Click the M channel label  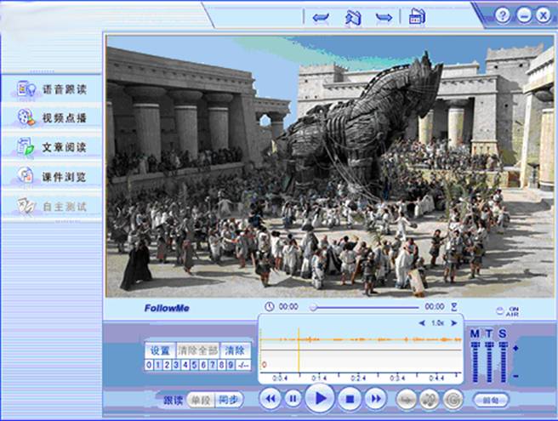[475, 333]
